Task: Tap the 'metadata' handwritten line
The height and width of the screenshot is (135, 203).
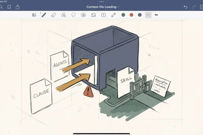Action: pyautogui.click(x=160, y=86)
